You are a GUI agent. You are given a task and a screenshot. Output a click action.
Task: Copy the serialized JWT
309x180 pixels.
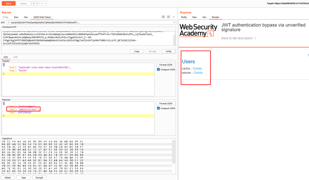click(137, 51)
